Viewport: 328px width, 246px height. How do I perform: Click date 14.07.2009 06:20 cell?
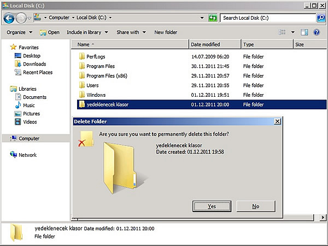(210, 56)
